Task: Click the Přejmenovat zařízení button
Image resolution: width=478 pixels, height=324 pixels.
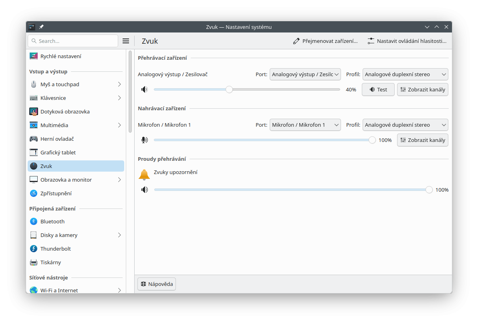Action: 325,41
